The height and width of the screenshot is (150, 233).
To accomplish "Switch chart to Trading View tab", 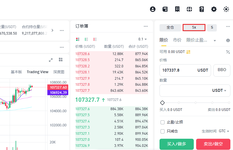I will [38, 72].
